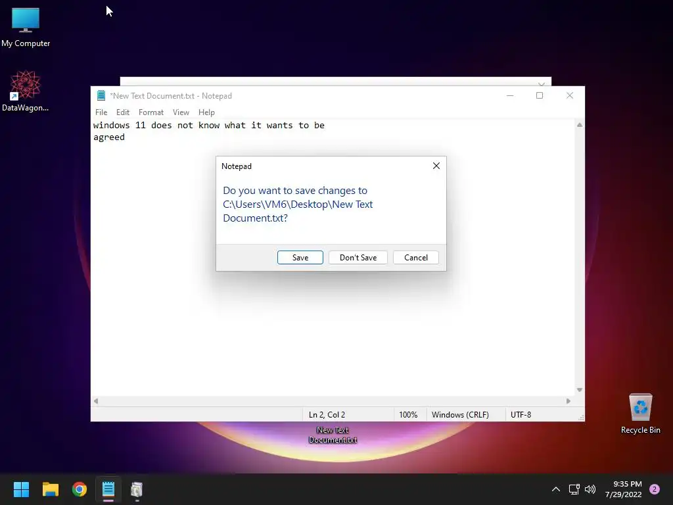Click the horizontal scrollbar left arrow
The height and width of the screenshot is (505, 673).
(x=96, y=401)
